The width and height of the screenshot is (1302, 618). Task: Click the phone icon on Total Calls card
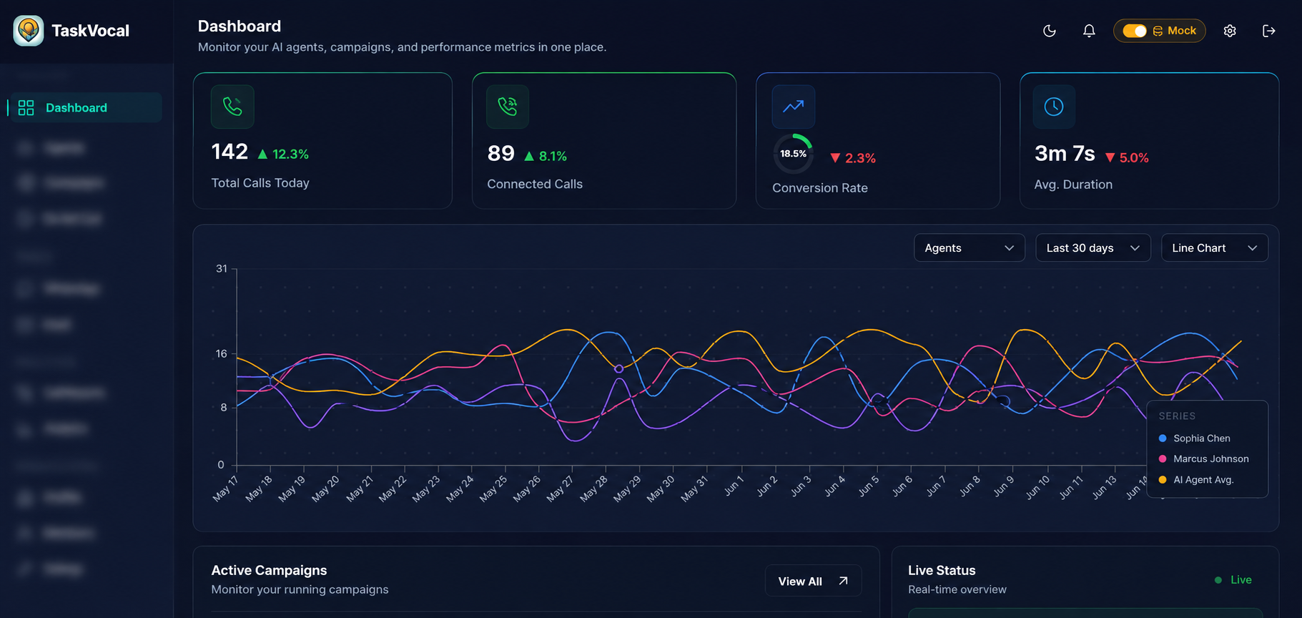coord(232,107)
